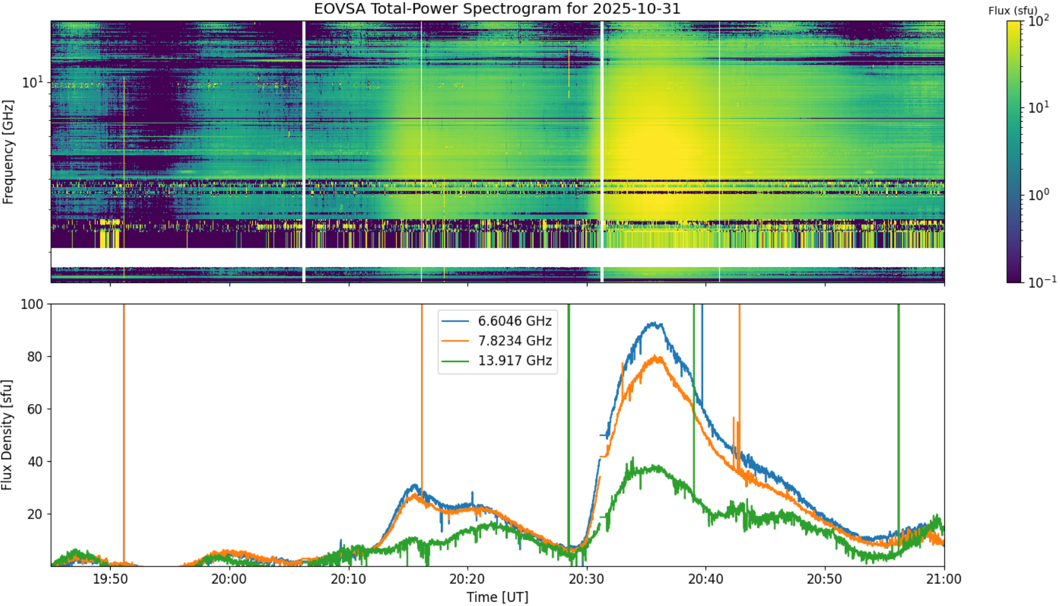Click the flux colorbar gradient

pyautogui.click(x=1014, y=151)
